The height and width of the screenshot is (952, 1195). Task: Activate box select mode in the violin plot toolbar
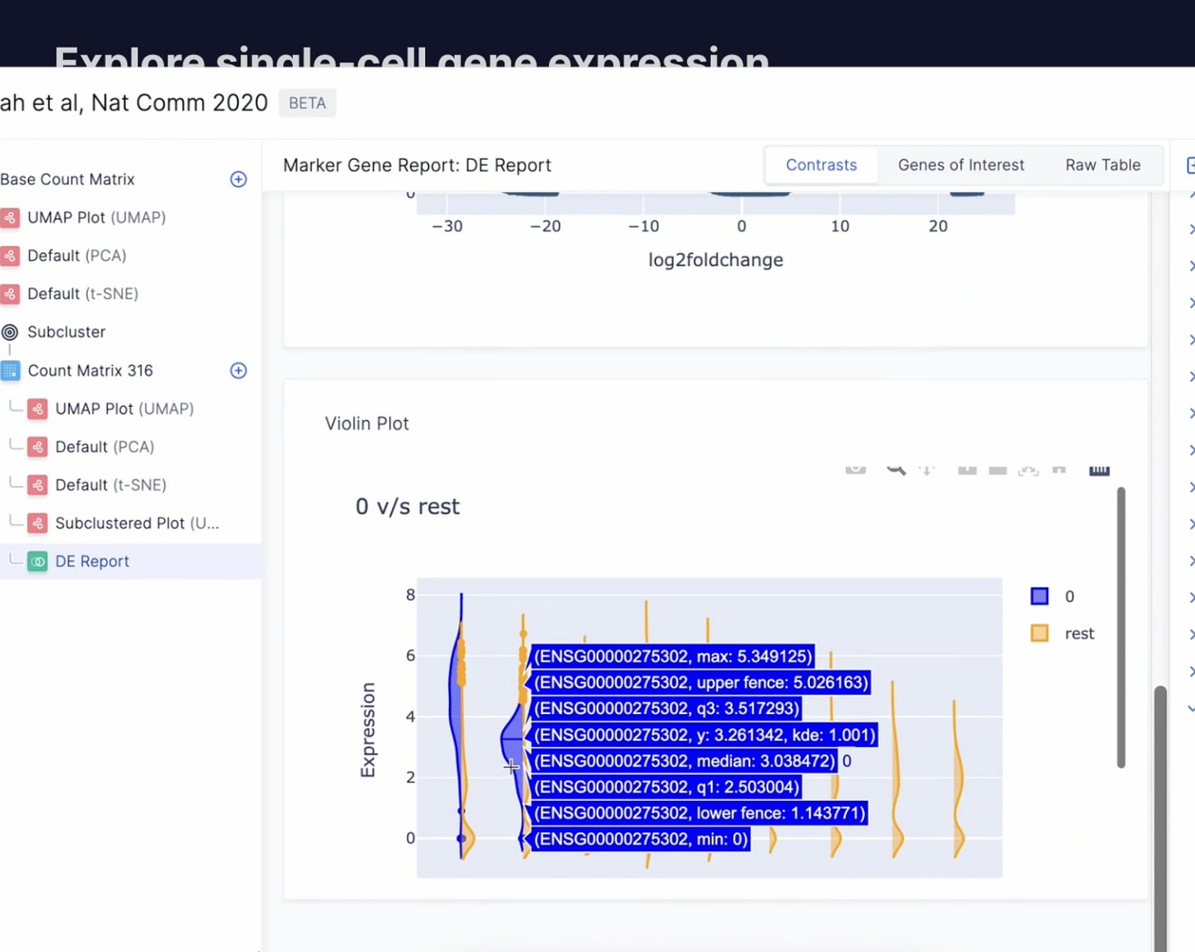tap(967, 469)
